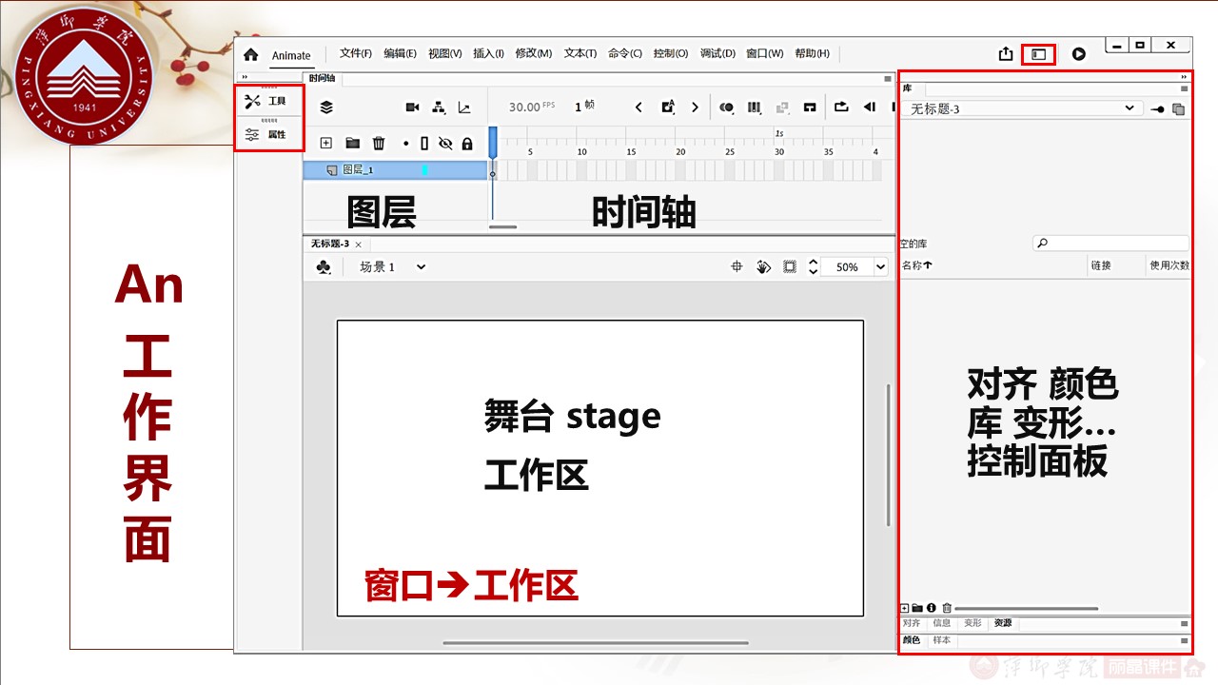1218x685 pixels.
Task: Click the new symbol icon in library footer
Action: [904, 608]
